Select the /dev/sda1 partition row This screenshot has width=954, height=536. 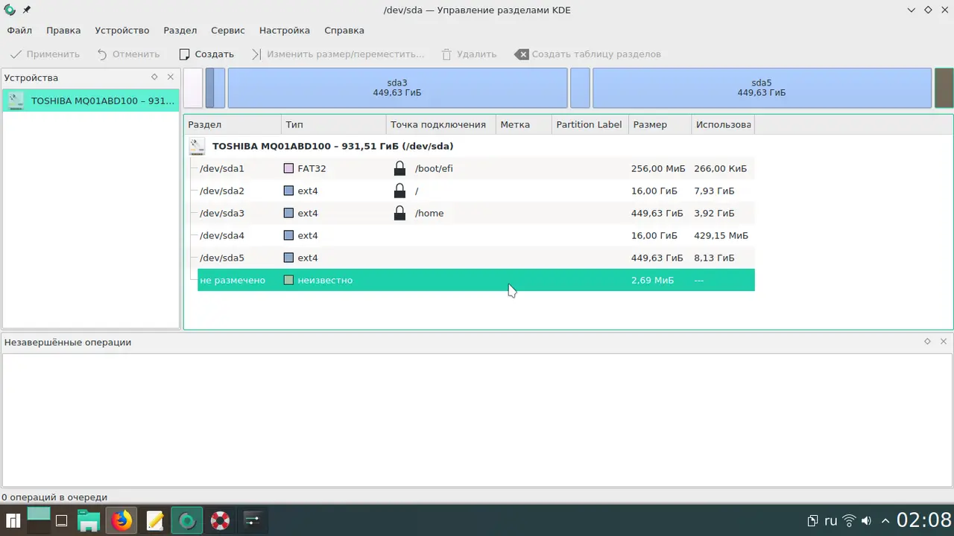476,168
